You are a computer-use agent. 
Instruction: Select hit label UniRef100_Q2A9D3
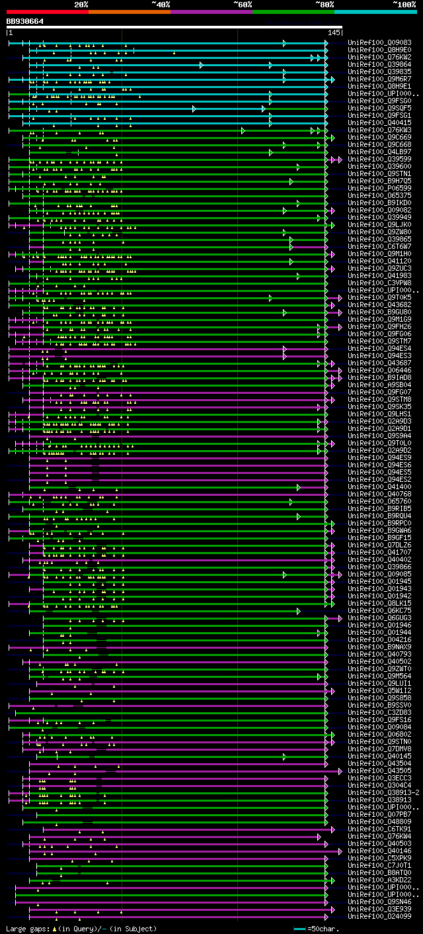pyautogui.click(x=379, y=421)
